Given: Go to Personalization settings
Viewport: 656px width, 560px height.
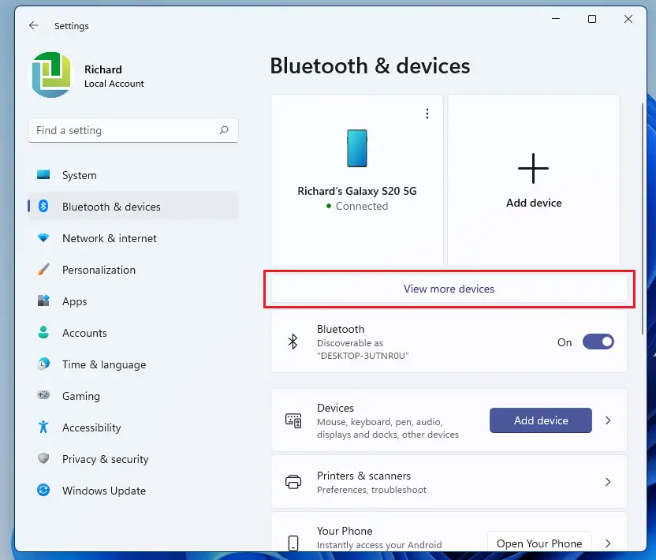Looking at the screenshot, I should point(133,270).
